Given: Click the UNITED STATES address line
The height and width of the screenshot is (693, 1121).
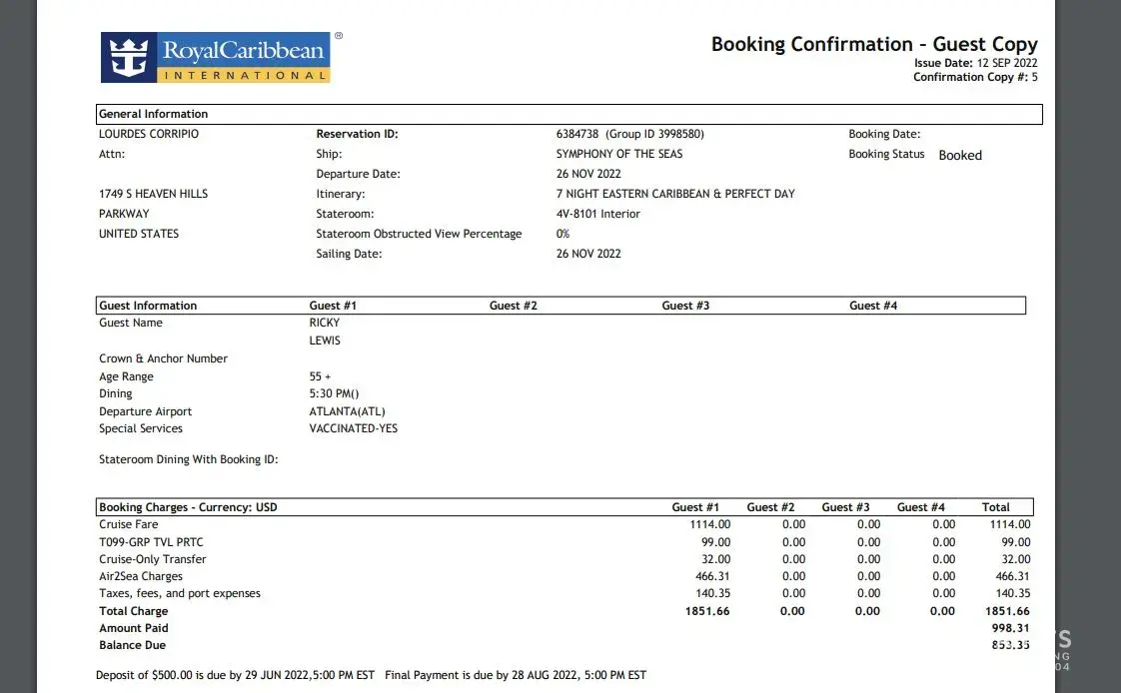Looking at the screenshot, I should pos(139,234).
